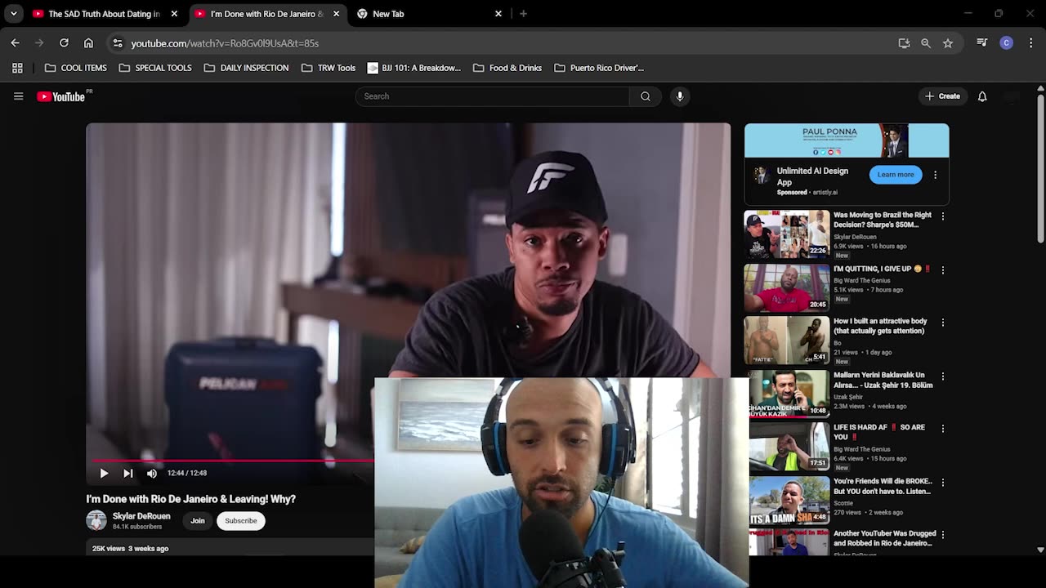
Task: Skip to next video
Action: [x=128, y=473]
